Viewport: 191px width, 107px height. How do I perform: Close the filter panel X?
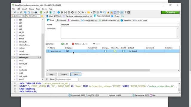click(47, 79)
